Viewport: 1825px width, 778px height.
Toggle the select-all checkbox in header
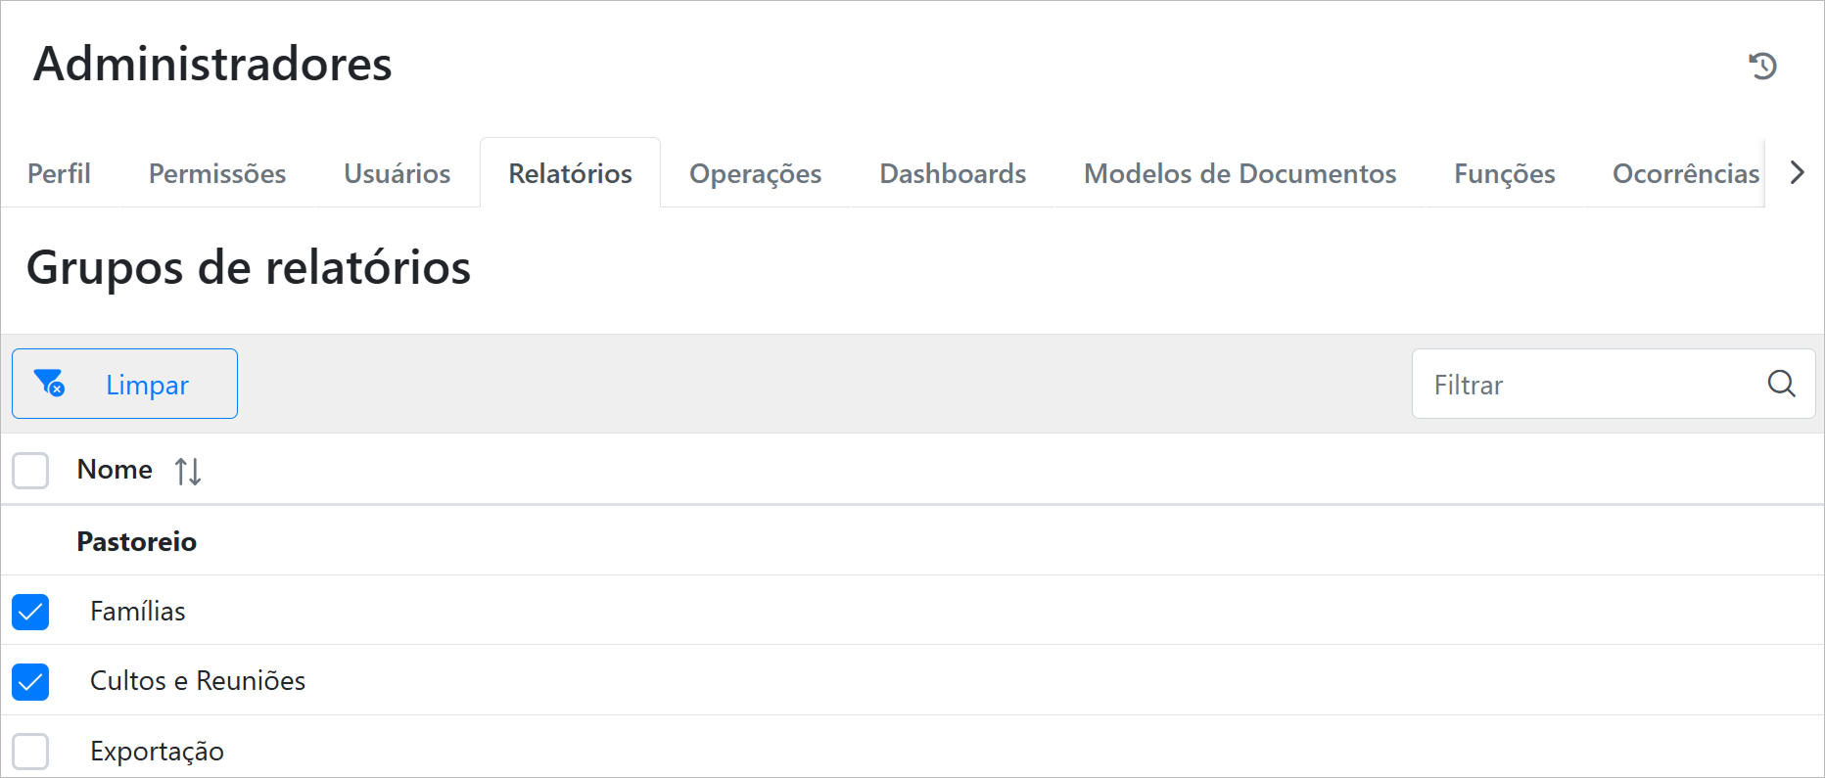pyautogui.click(x=30, y=471)
